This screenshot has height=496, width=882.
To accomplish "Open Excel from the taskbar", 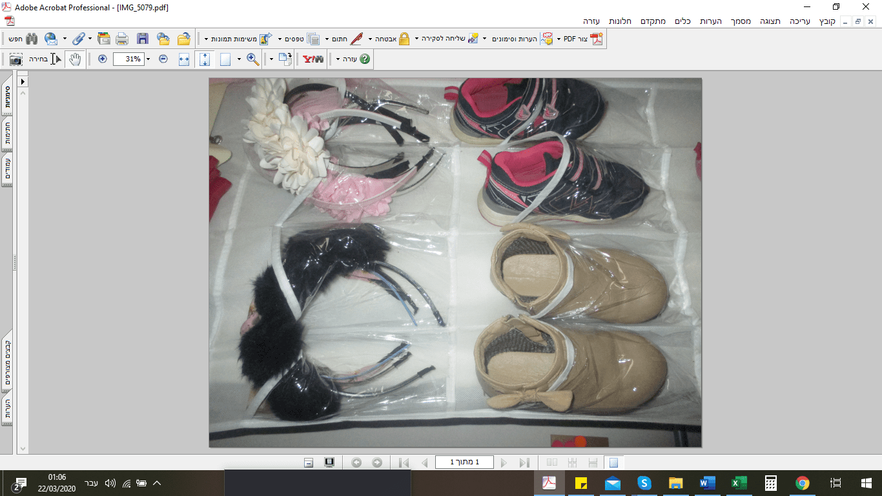I will tap(739, 483).
